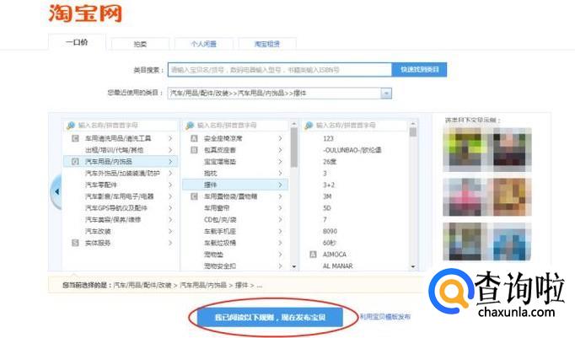The height and width of the screenshot is (338, 575).
Task: Click the up arrow of the brand column scrollbar
Action: pos(413,124)
